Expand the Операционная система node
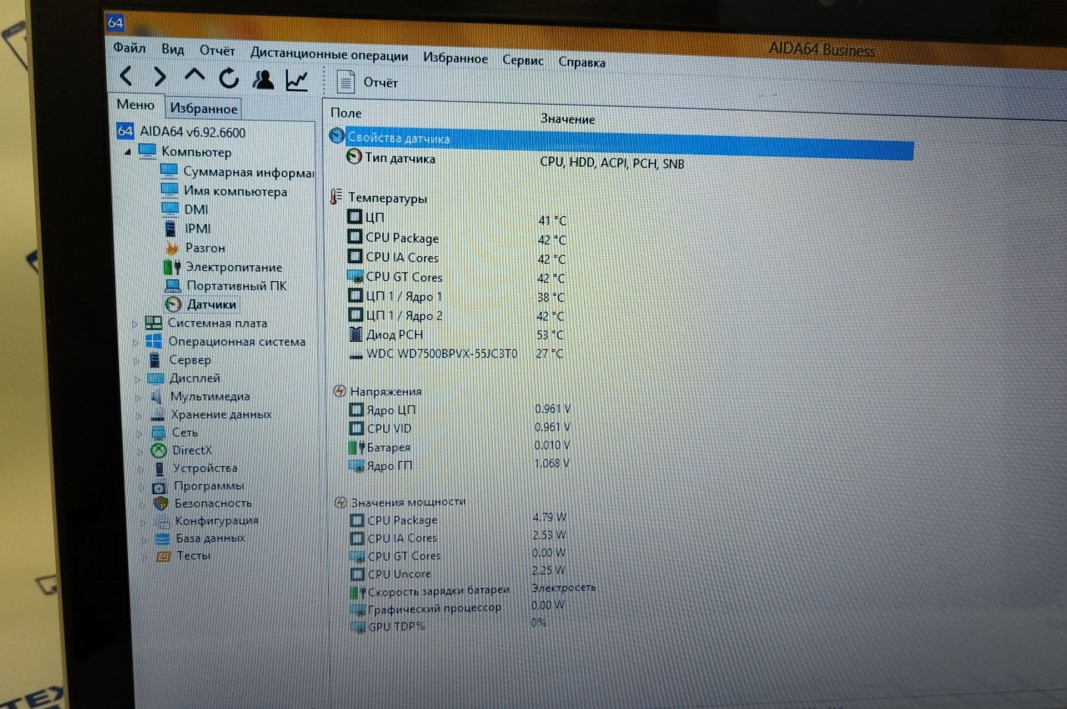Image resolution: width=1067 pixels, height=709 pixels. [x=135, y=341]
